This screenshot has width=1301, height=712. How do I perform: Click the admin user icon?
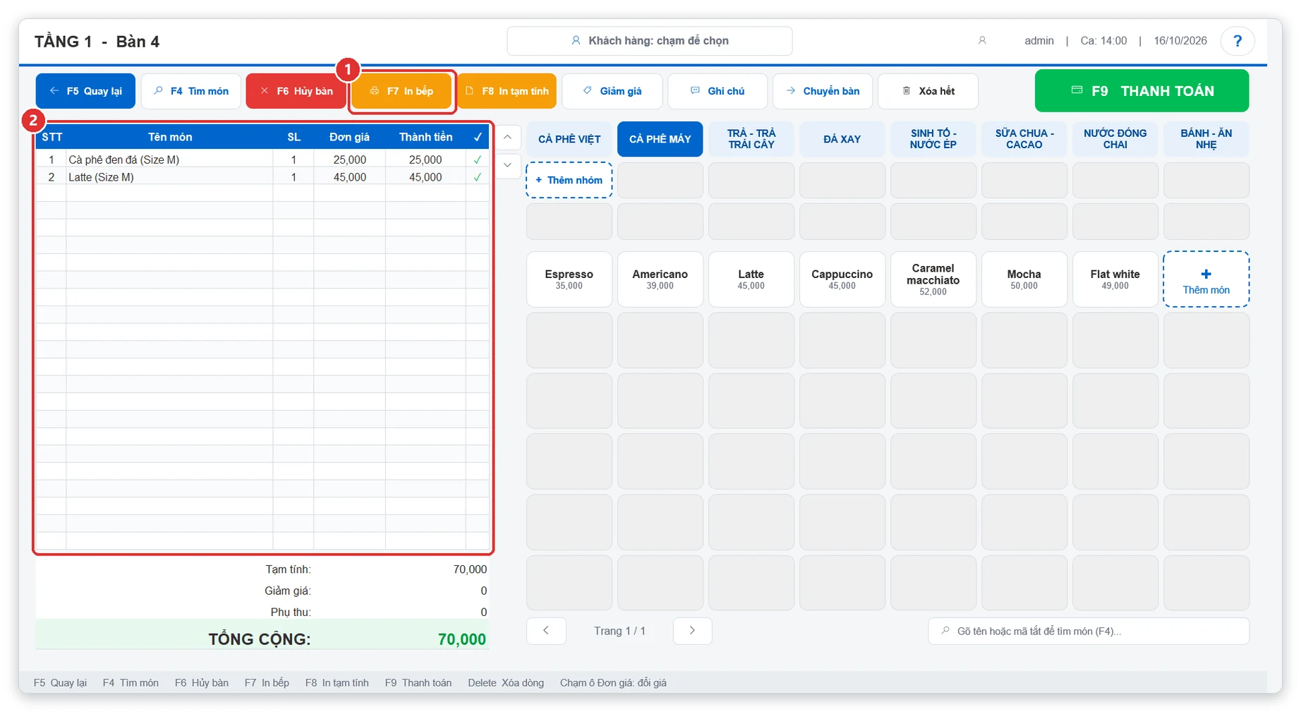point(981,41)
